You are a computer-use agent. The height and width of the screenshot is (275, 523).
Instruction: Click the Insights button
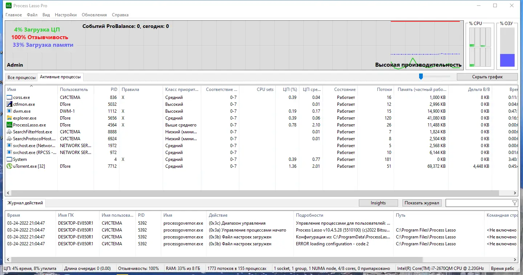point(378,203)
